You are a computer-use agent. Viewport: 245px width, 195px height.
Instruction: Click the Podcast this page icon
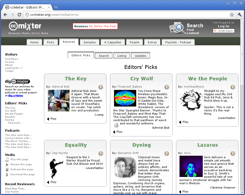(x=7, y=169)
